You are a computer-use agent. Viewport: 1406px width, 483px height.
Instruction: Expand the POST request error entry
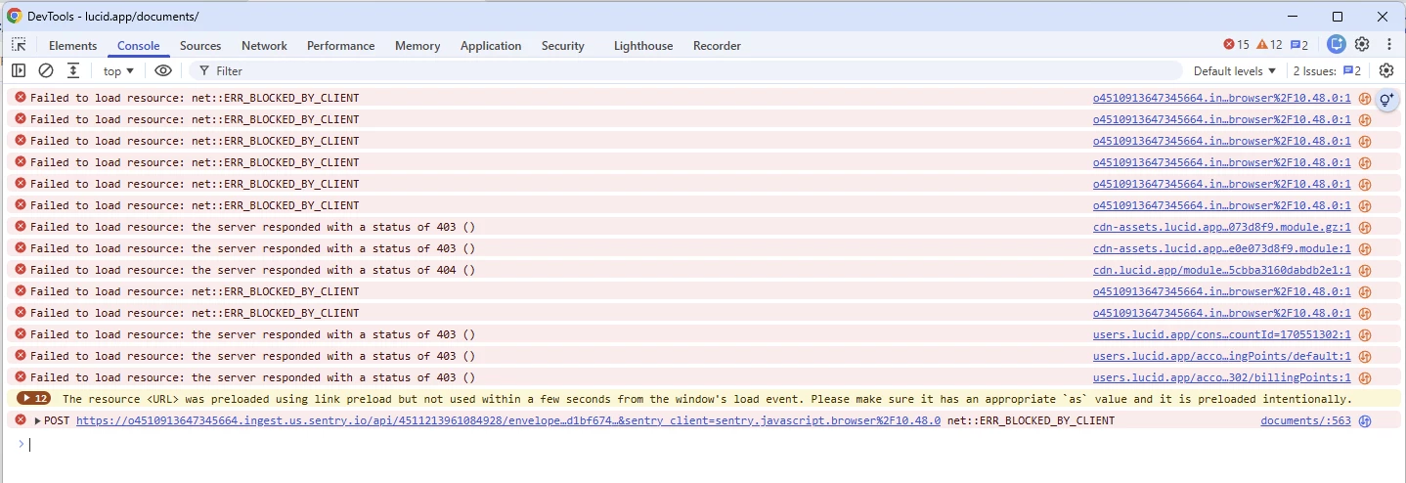point(38,420)
